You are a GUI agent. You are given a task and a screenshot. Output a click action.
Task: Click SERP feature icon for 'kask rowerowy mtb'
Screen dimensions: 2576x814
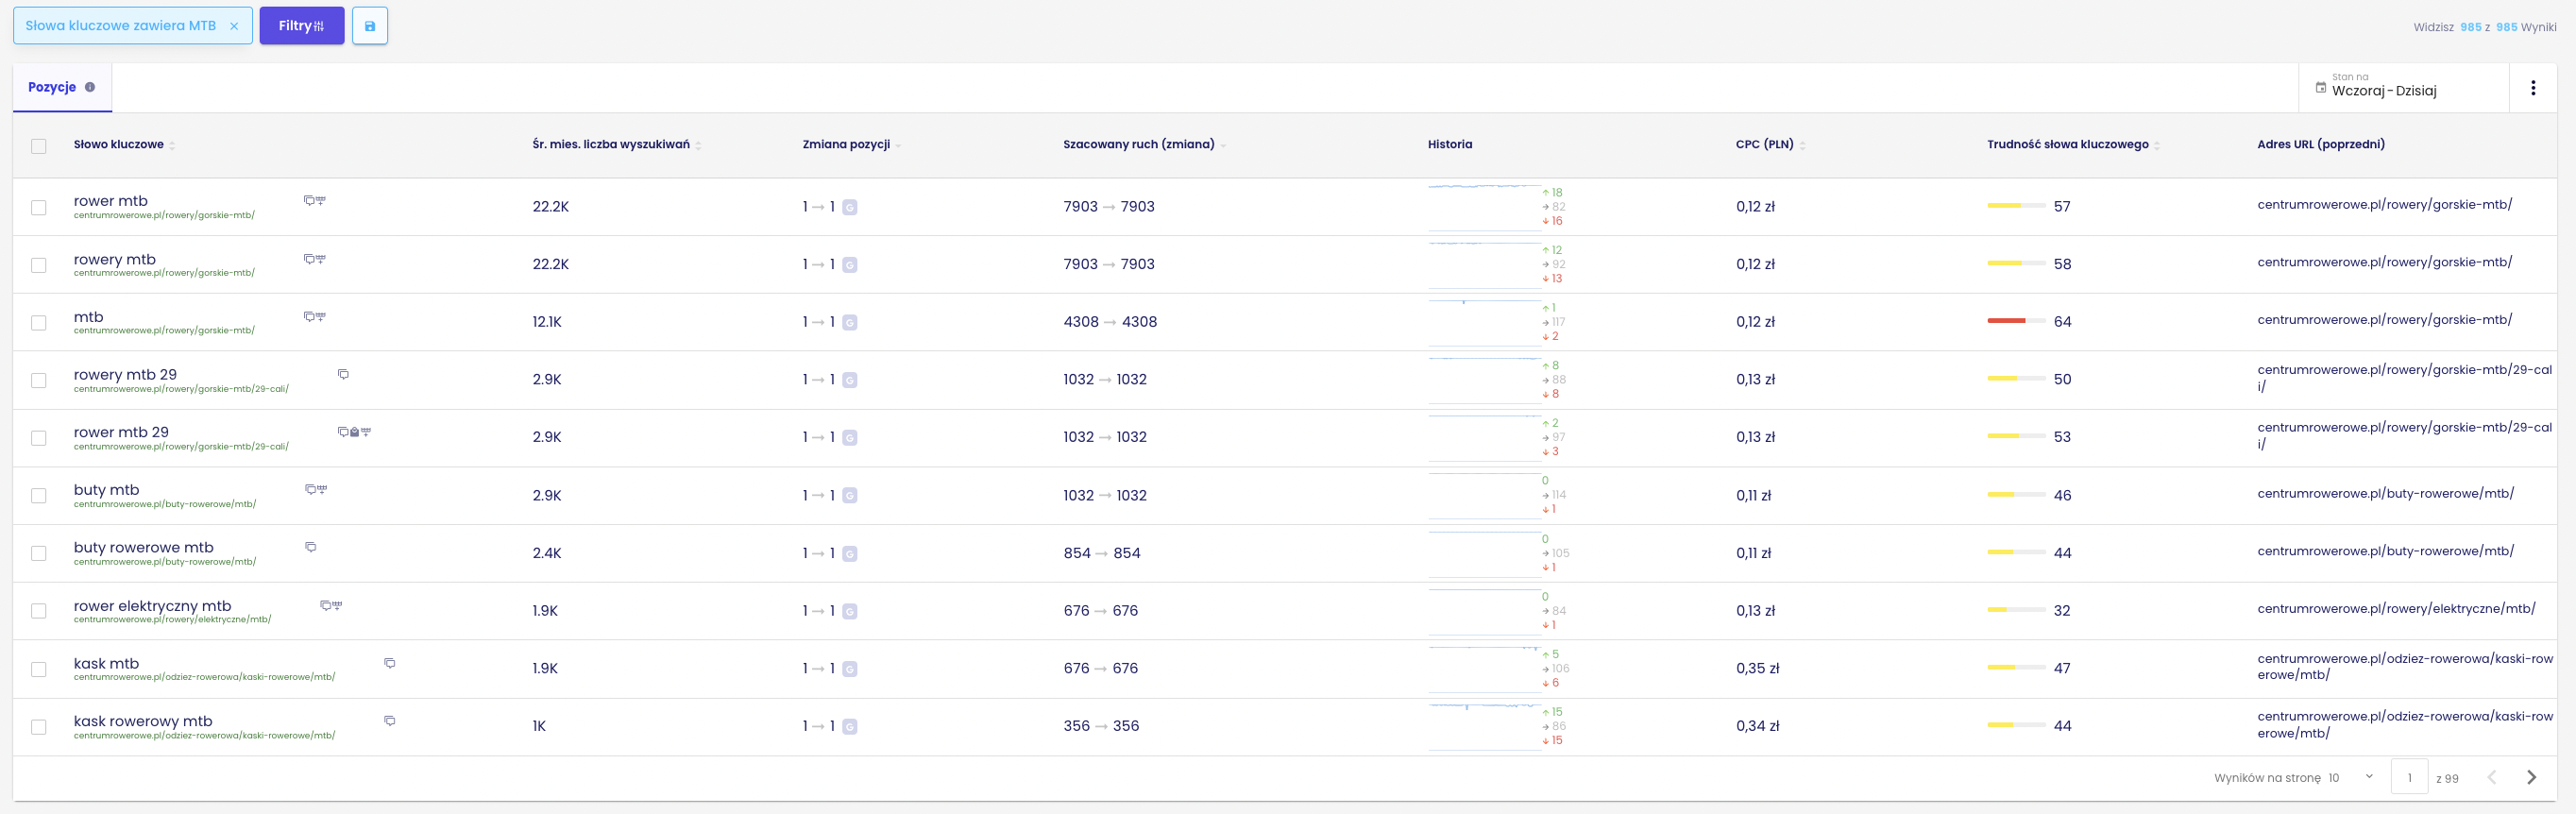(390, 721)
